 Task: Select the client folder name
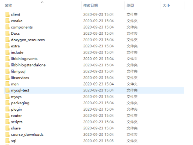[16, 14]
